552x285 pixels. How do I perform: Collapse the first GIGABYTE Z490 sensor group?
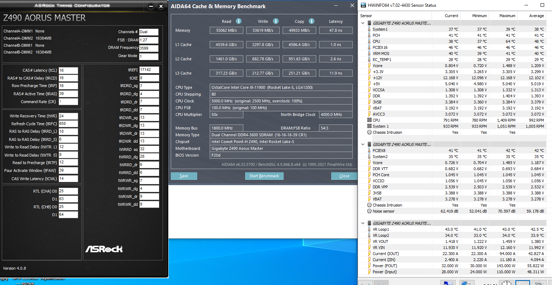point(363,23)
